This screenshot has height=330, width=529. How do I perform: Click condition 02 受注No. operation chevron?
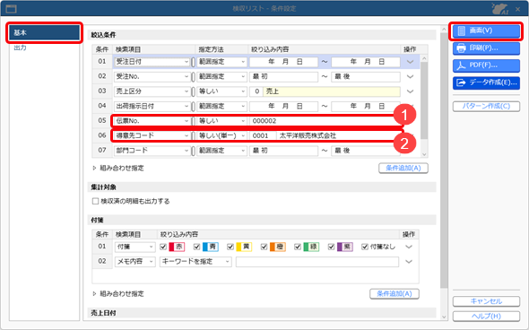tap(410, 76)
